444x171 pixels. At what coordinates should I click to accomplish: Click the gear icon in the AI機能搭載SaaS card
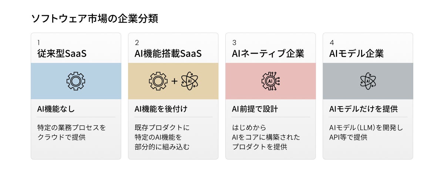click(x=158, y=81)
